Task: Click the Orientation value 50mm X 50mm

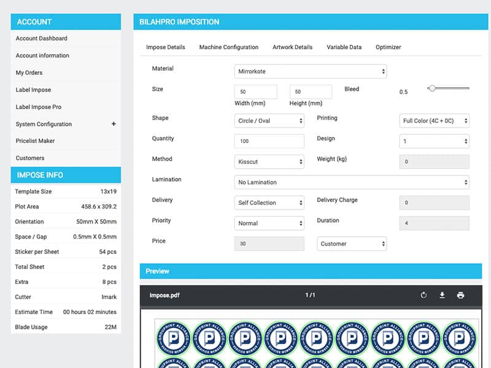Action: [x=96, y=221]
